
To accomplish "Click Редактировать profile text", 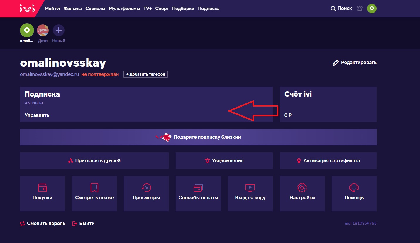I will [359, 63].
